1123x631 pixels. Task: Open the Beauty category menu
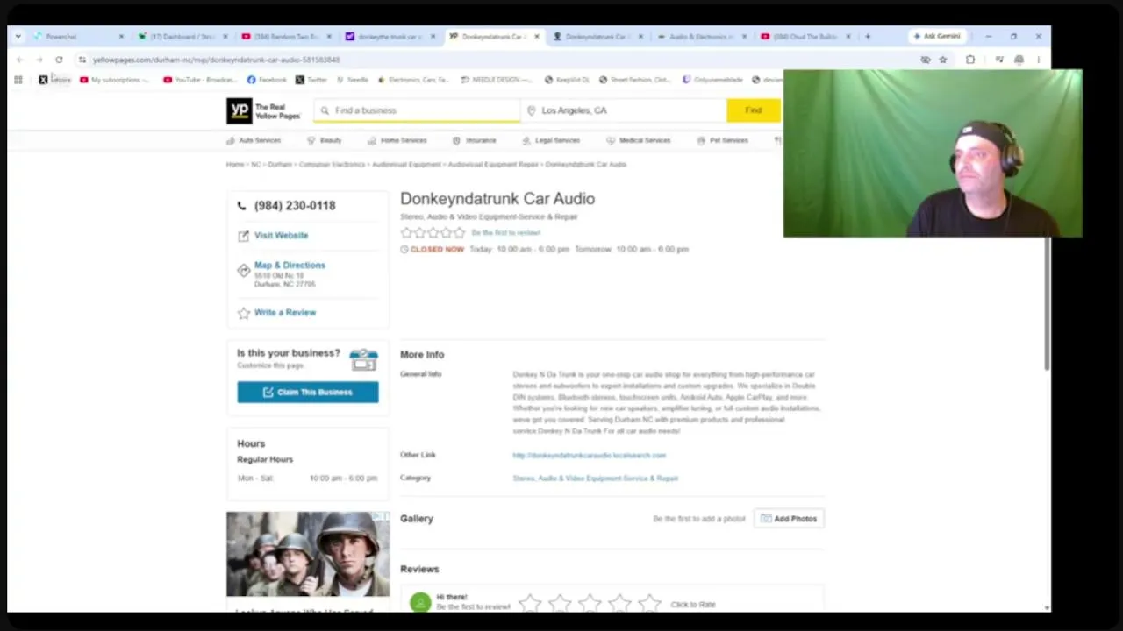[x=324, y=140]
